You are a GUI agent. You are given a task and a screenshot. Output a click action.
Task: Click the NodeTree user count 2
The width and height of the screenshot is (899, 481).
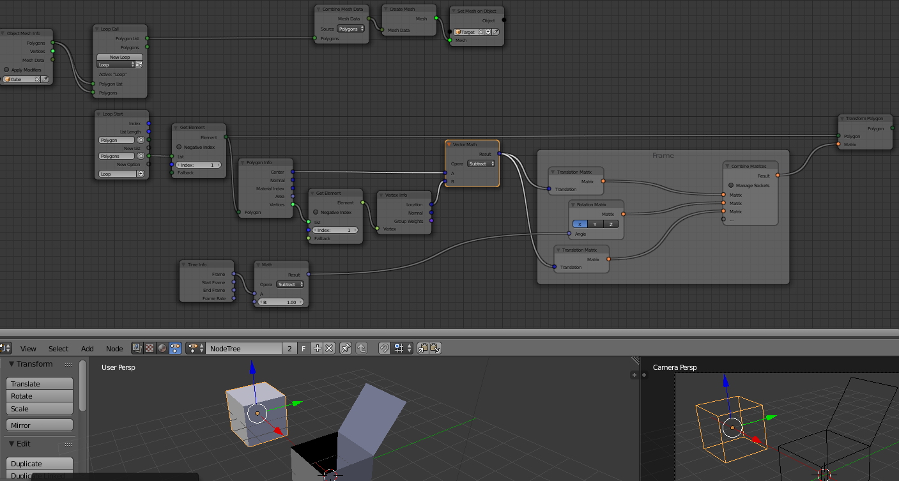[x=289, y=348]
